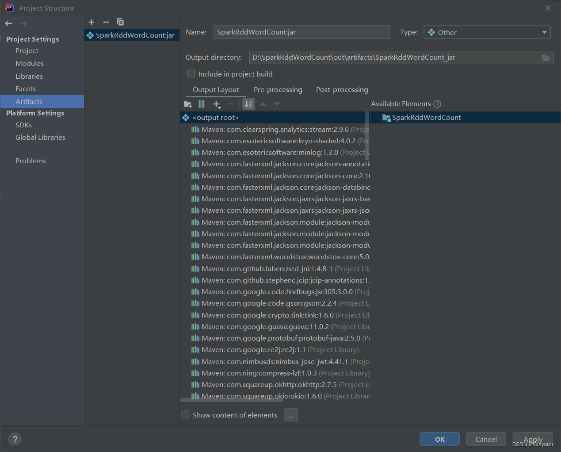Image resolution: width=561 pixels, height=452 pixels.
Task: Enable Include in project build
Action: pos(191,74)
